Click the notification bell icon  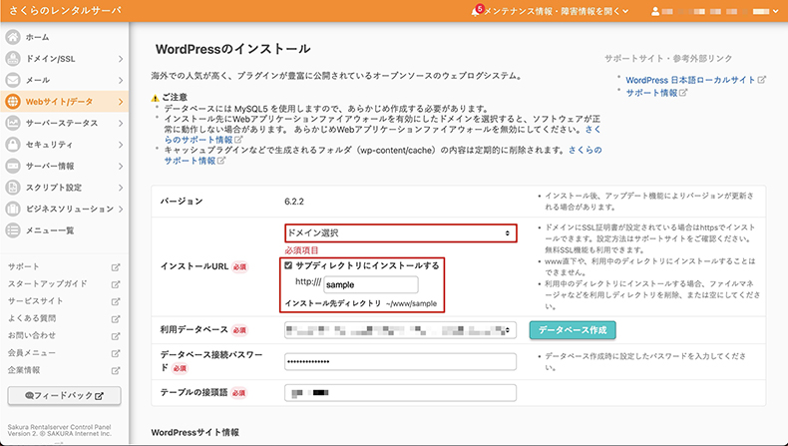click(x=476, y=12)
